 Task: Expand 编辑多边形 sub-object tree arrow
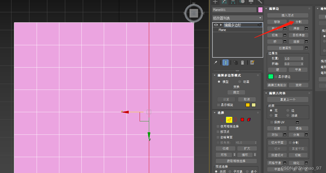point(221,25)
